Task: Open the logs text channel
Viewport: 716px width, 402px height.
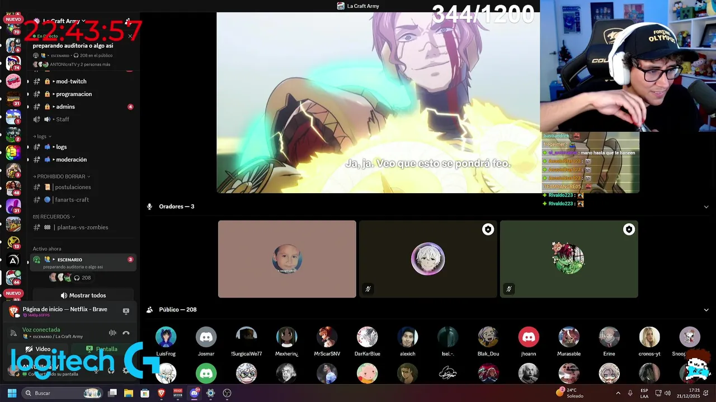Action: point(81,147)
